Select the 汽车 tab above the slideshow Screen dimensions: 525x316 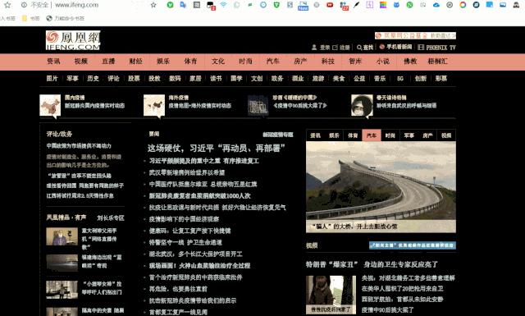(x=372, y=135)
